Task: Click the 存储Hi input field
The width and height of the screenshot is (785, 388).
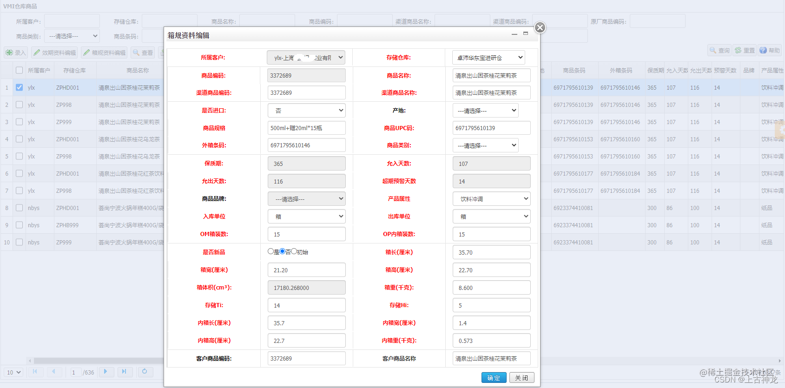Action: click(x=492, y=305)
